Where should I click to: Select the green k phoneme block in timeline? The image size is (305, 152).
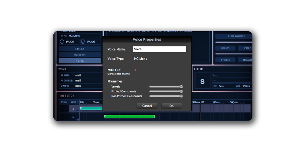pyautogui.click(x=129, y=117)
